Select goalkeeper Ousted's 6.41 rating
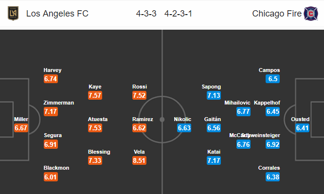Viewport: 324px width, 194px height. 302,128
